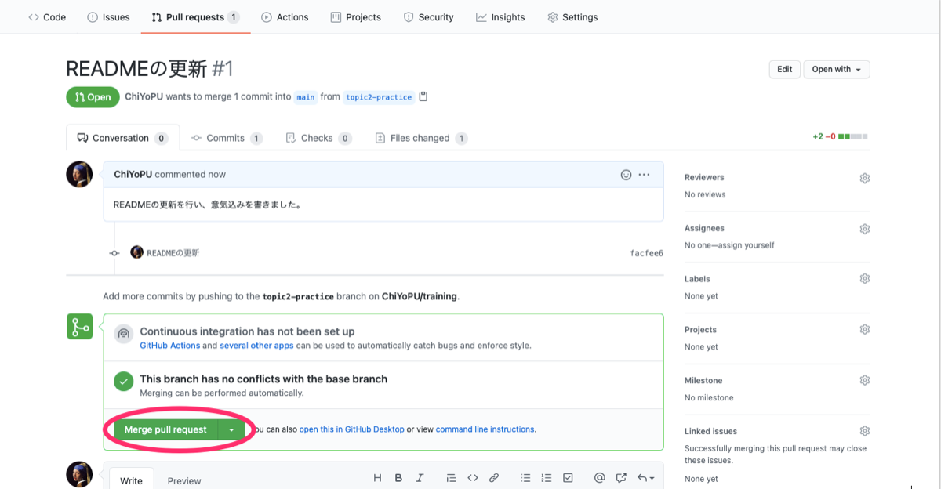Click ChiYoPU name in merge description

click(145, 97)
